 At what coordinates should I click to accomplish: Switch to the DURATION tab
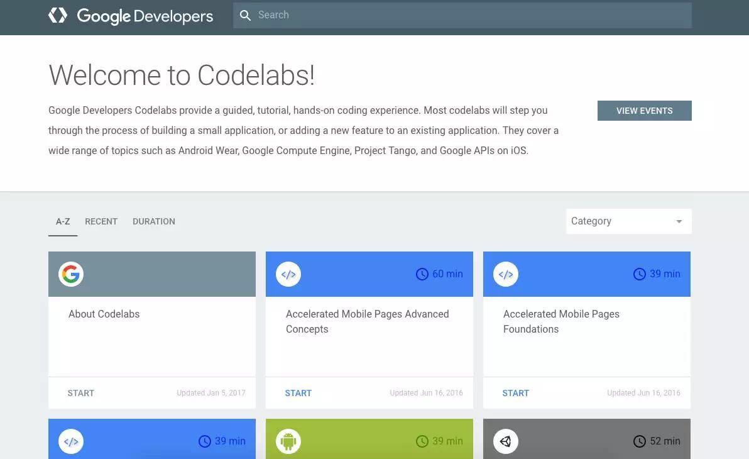click(154, 221)
